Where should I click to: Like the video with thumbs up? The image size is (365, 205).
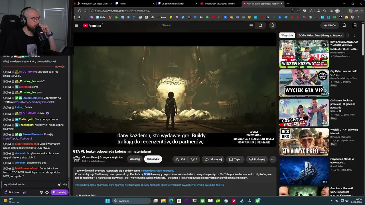[x=180, y=159]
